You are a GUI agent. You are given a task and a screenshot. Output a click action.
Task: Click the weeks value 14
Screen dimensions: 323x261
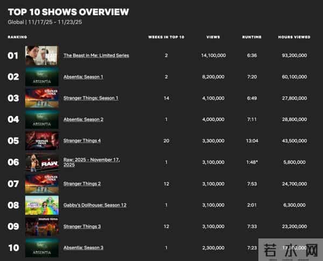(166, 98)
